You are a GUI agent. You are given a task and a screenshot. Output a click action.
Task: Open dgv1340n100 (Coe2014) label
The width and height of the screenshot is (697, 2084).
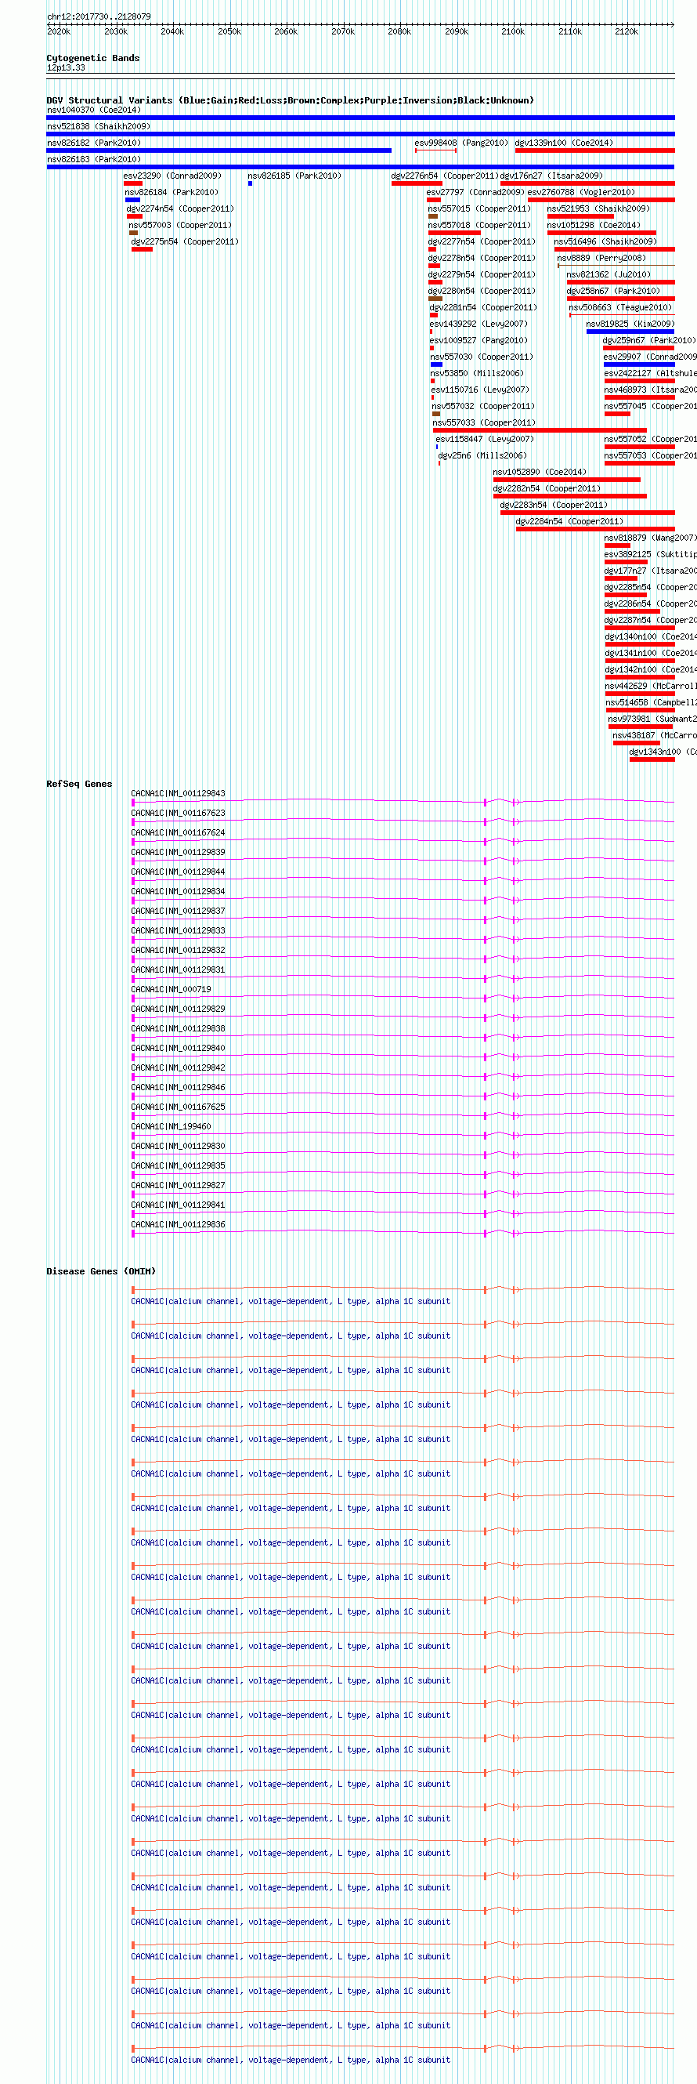[651, 636]
